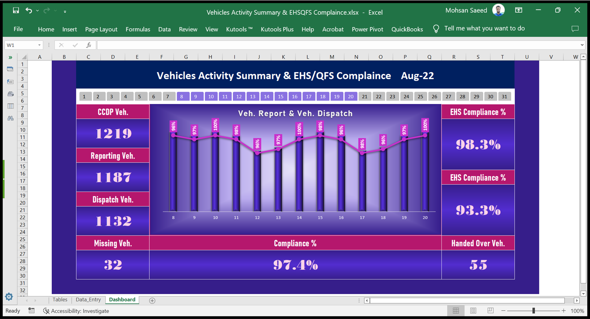Click the Ribbon Display Options icon
Image resolution: width=590 pixels, height=319 pixels.
[519, 10]
